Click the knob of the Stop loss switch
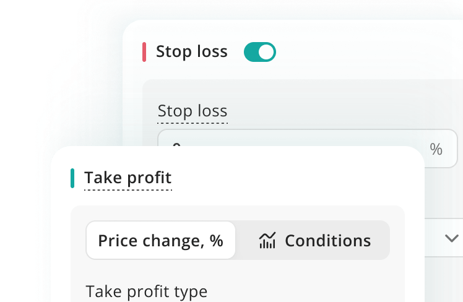Image resolution: width=463 pixels, height=302 pixels. click(266, 52)
